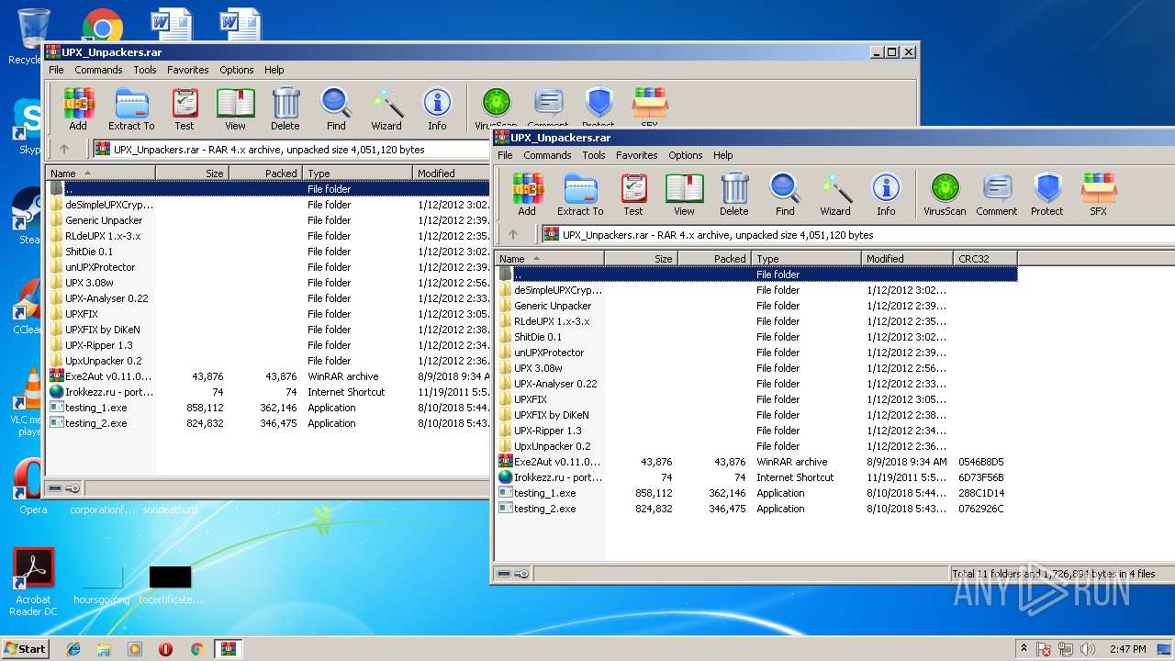Click Delete icon in front WinRAR window
The height and width of the screenshot is (661, 1175).
pyautogui.click(x=733, y=195)
